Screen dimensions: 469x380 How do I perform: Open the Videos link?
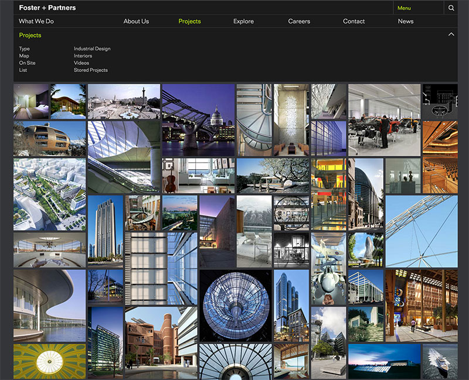[x=81, y=63]
